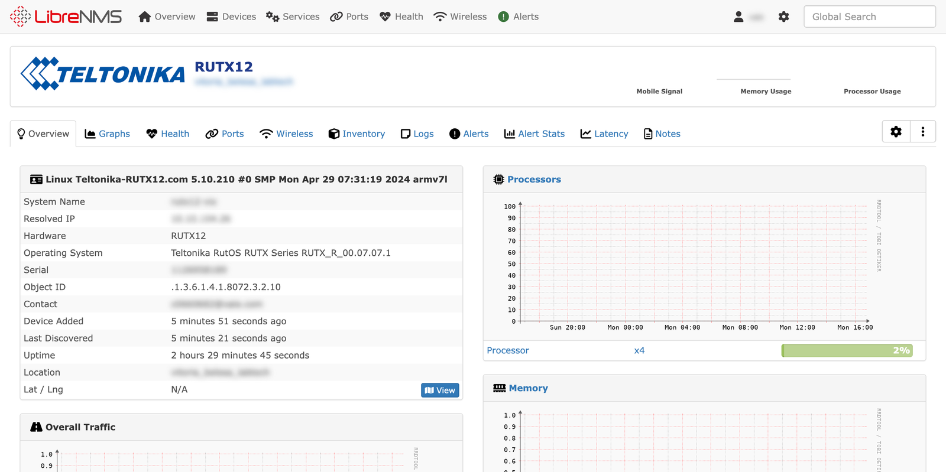946x472 pixels.
Task: Switch to the device Ports tab
Action: pos(225,134)
